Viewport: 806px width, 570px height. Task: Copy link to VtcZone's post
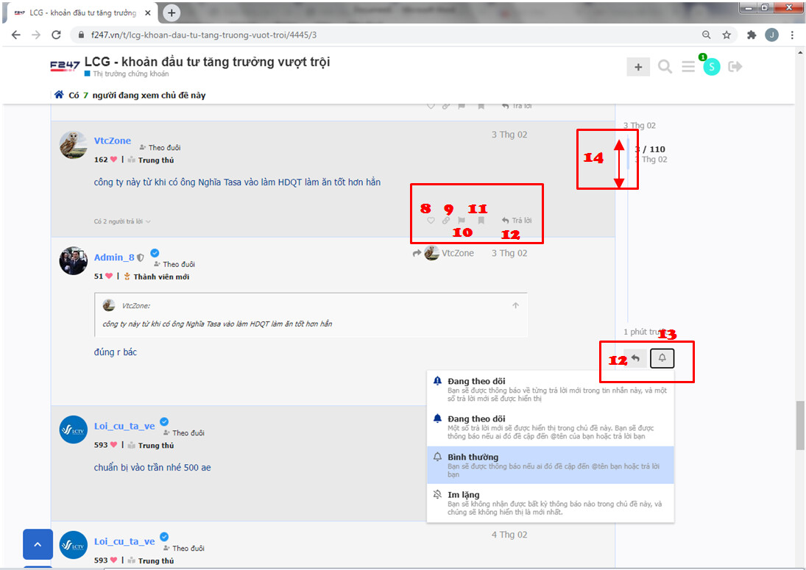(445, 221)
